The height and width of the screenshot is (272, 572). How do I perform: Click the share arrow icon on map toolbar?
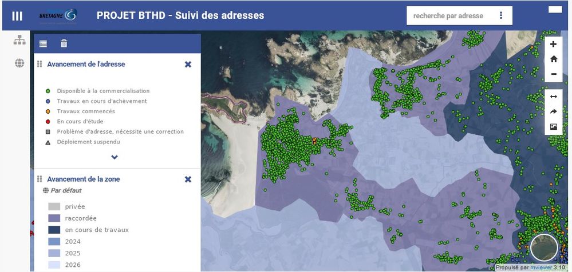[554, 111]
